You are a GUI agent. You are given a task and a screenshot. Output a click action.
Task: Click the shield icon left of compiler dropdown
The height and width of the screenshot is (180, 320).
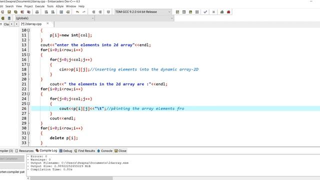pyautogui.click(x=108, y=12)
